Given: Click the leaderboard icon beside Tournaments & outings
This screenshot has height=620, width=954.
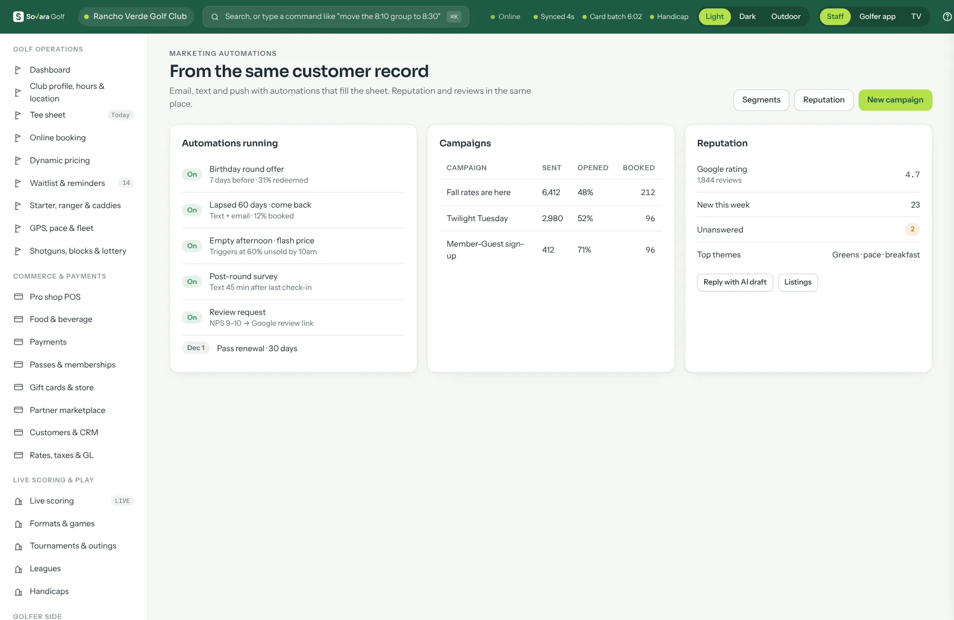Looking at the screenshot, I should 18,546.
